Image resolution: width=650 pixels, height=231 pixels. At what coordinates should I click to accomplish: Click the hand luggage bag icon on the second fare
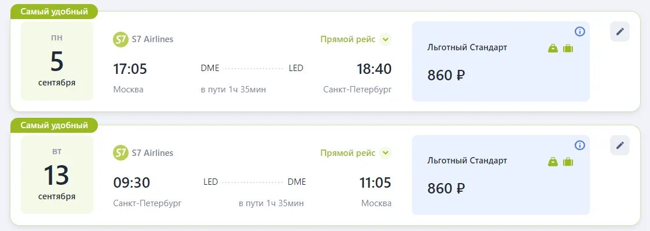[553, 162]
